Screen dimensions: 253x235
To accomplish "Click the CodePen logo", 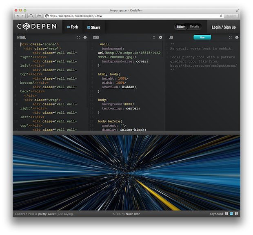I will (x=37, y=26).
